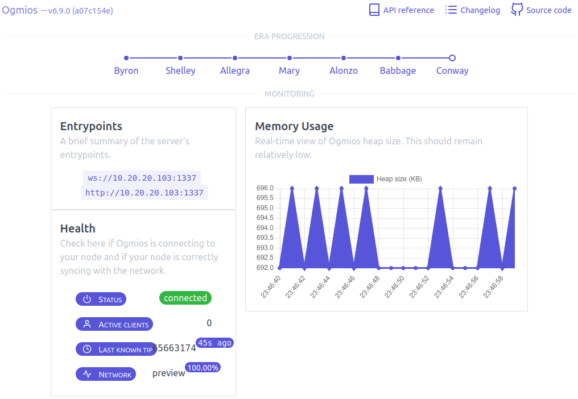Viewport: 578px width, 399px height.
Task: Click the 45s ago badge
Action: tap(214, 343)
